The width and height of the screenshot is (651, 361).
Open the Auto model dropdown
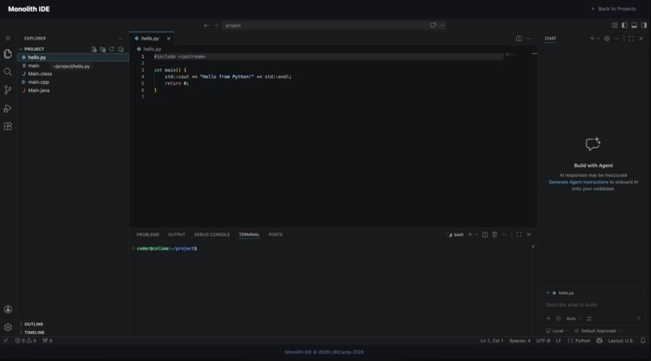[573, 319]
